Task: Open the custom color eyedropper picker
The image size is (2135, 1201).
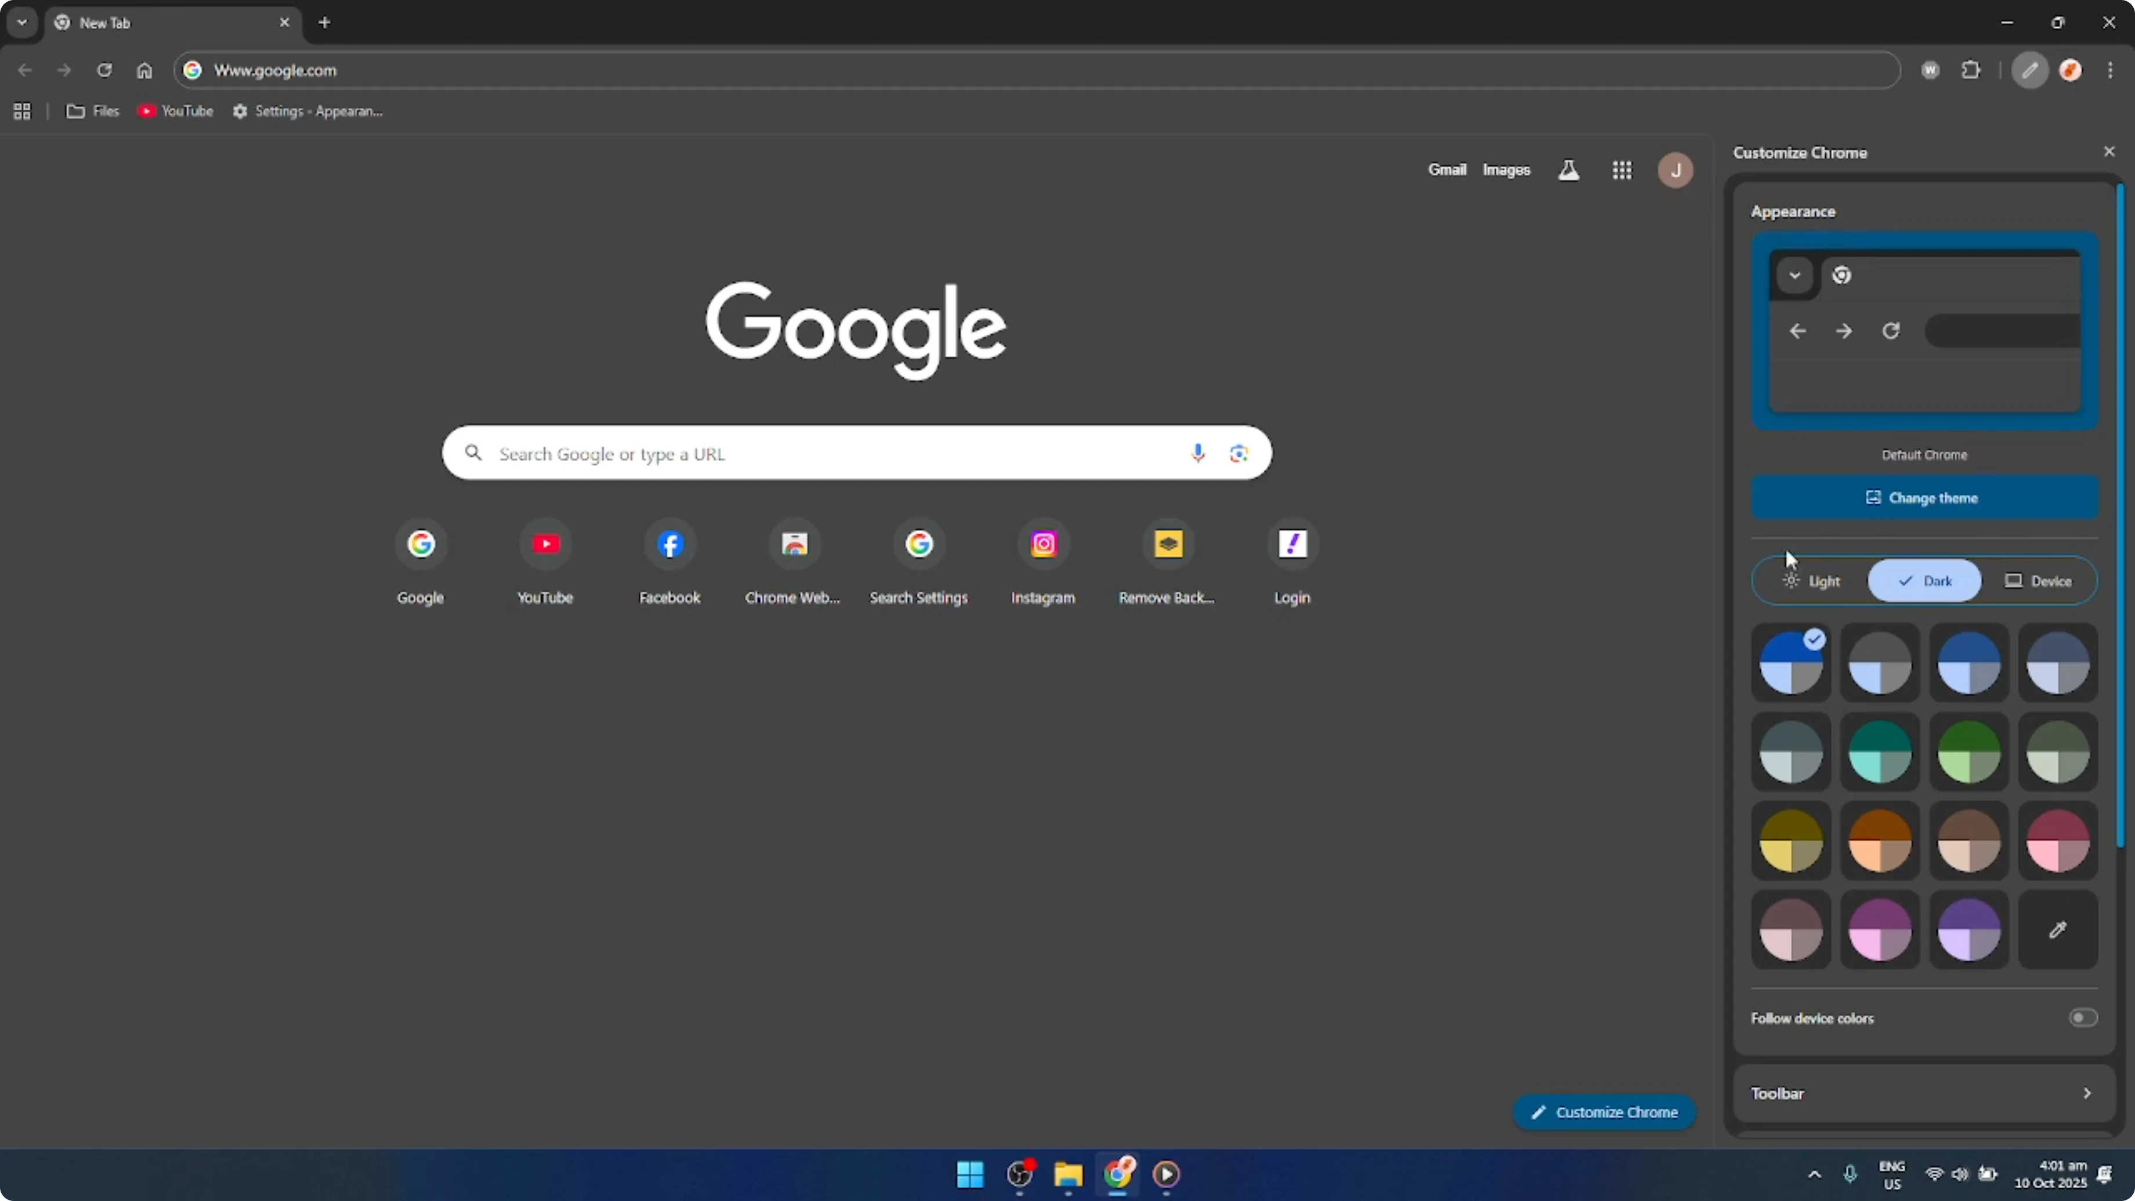Action: [2058, 930]
